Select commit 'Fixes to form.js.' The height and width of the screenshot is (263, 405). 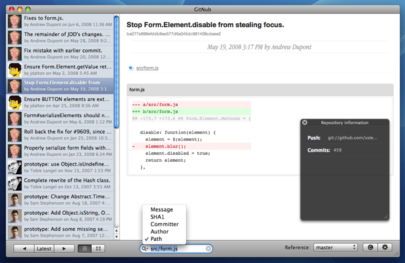coord(60,21)
